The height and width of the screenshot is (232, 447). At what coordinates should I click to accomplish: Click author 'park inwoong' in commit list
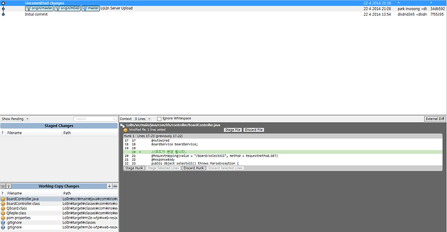coord(412,9)
